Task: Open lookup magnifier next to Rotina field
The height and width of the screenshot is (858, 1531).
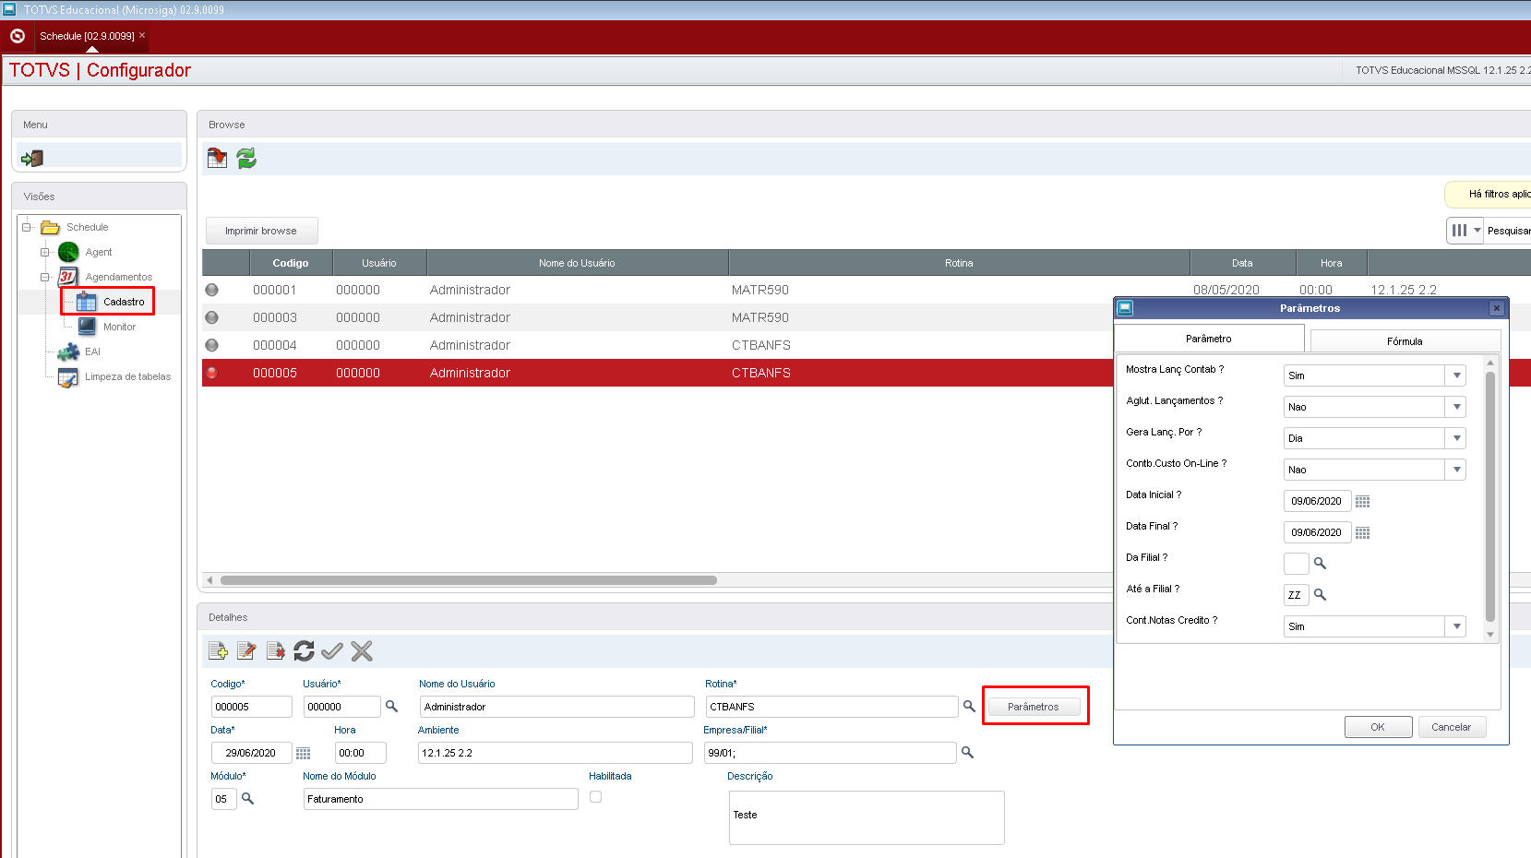Action: (x=969, y=707)
